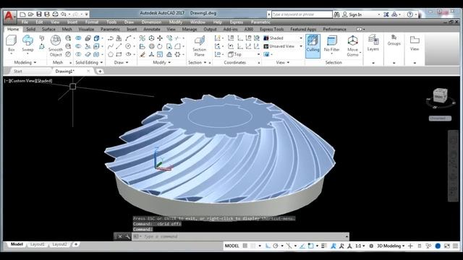Toggle MODEL space button in status bar
The image size is (463, 260).
tap(231, 246)
